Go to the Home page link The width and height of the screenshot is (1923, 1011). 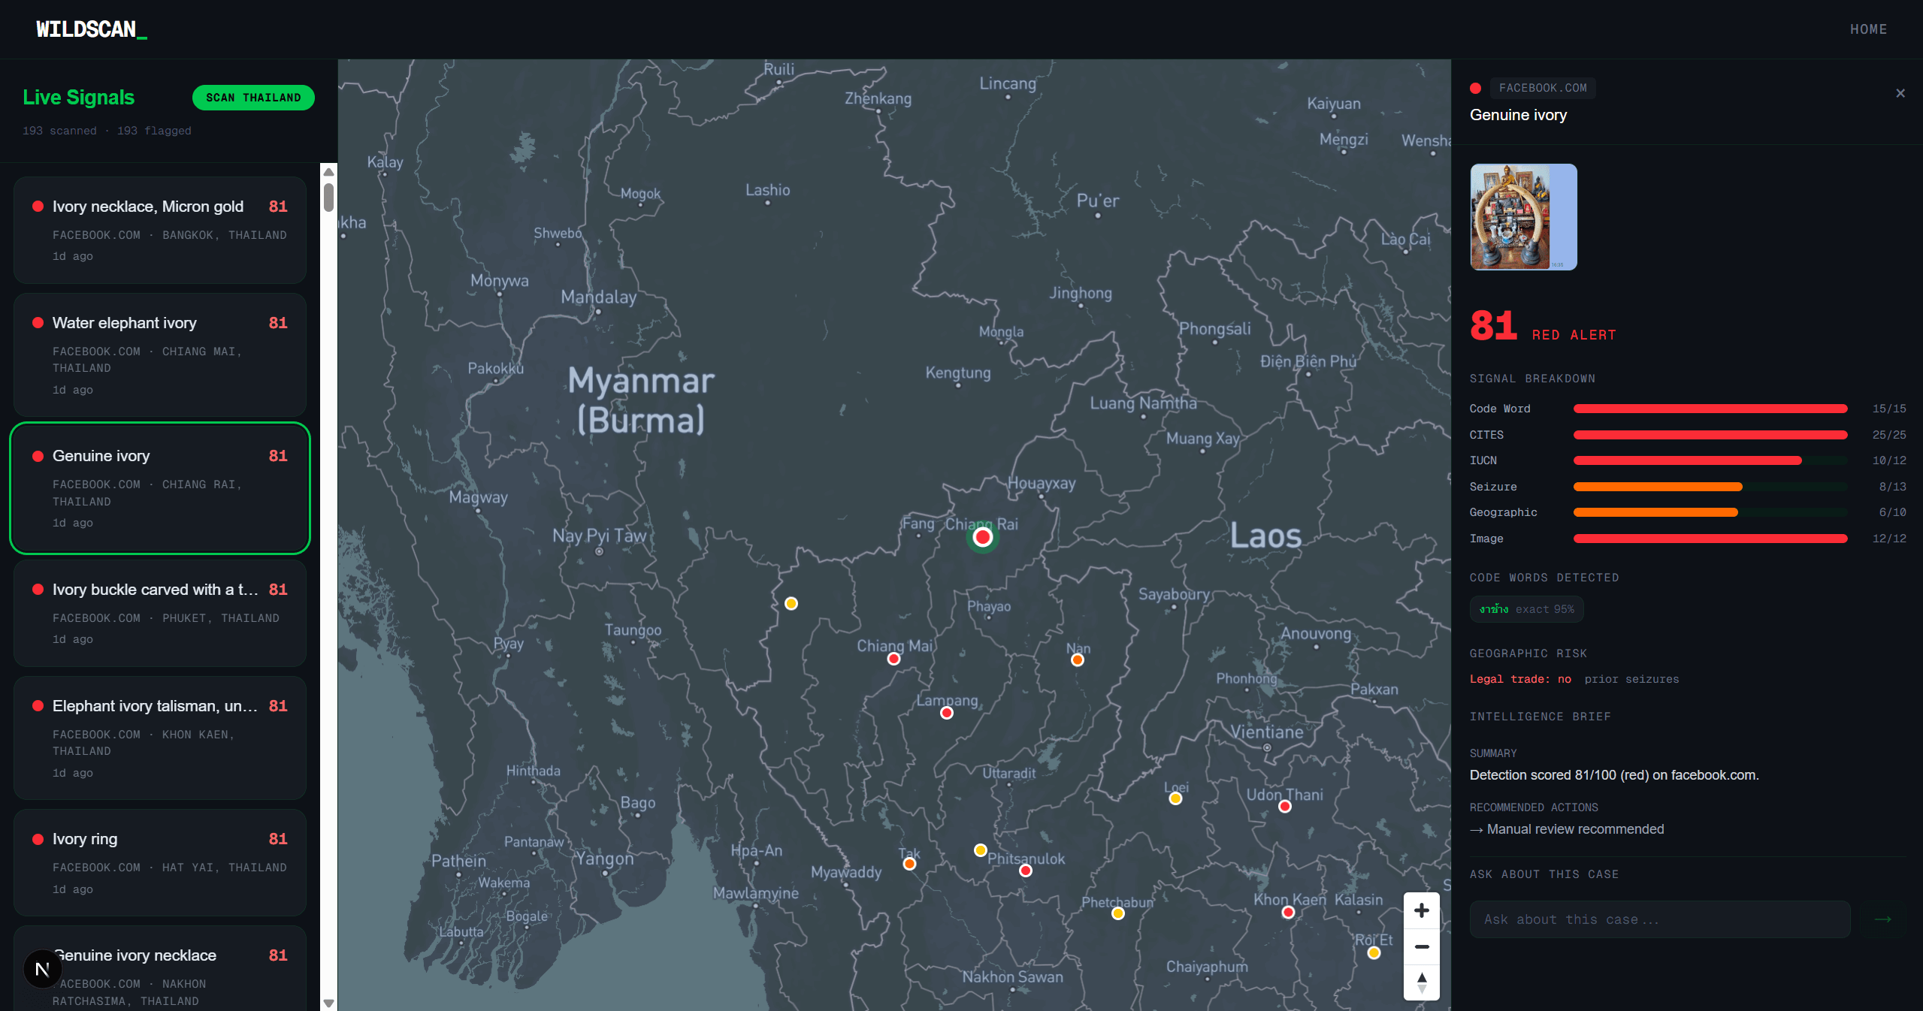pos(1868,29)
